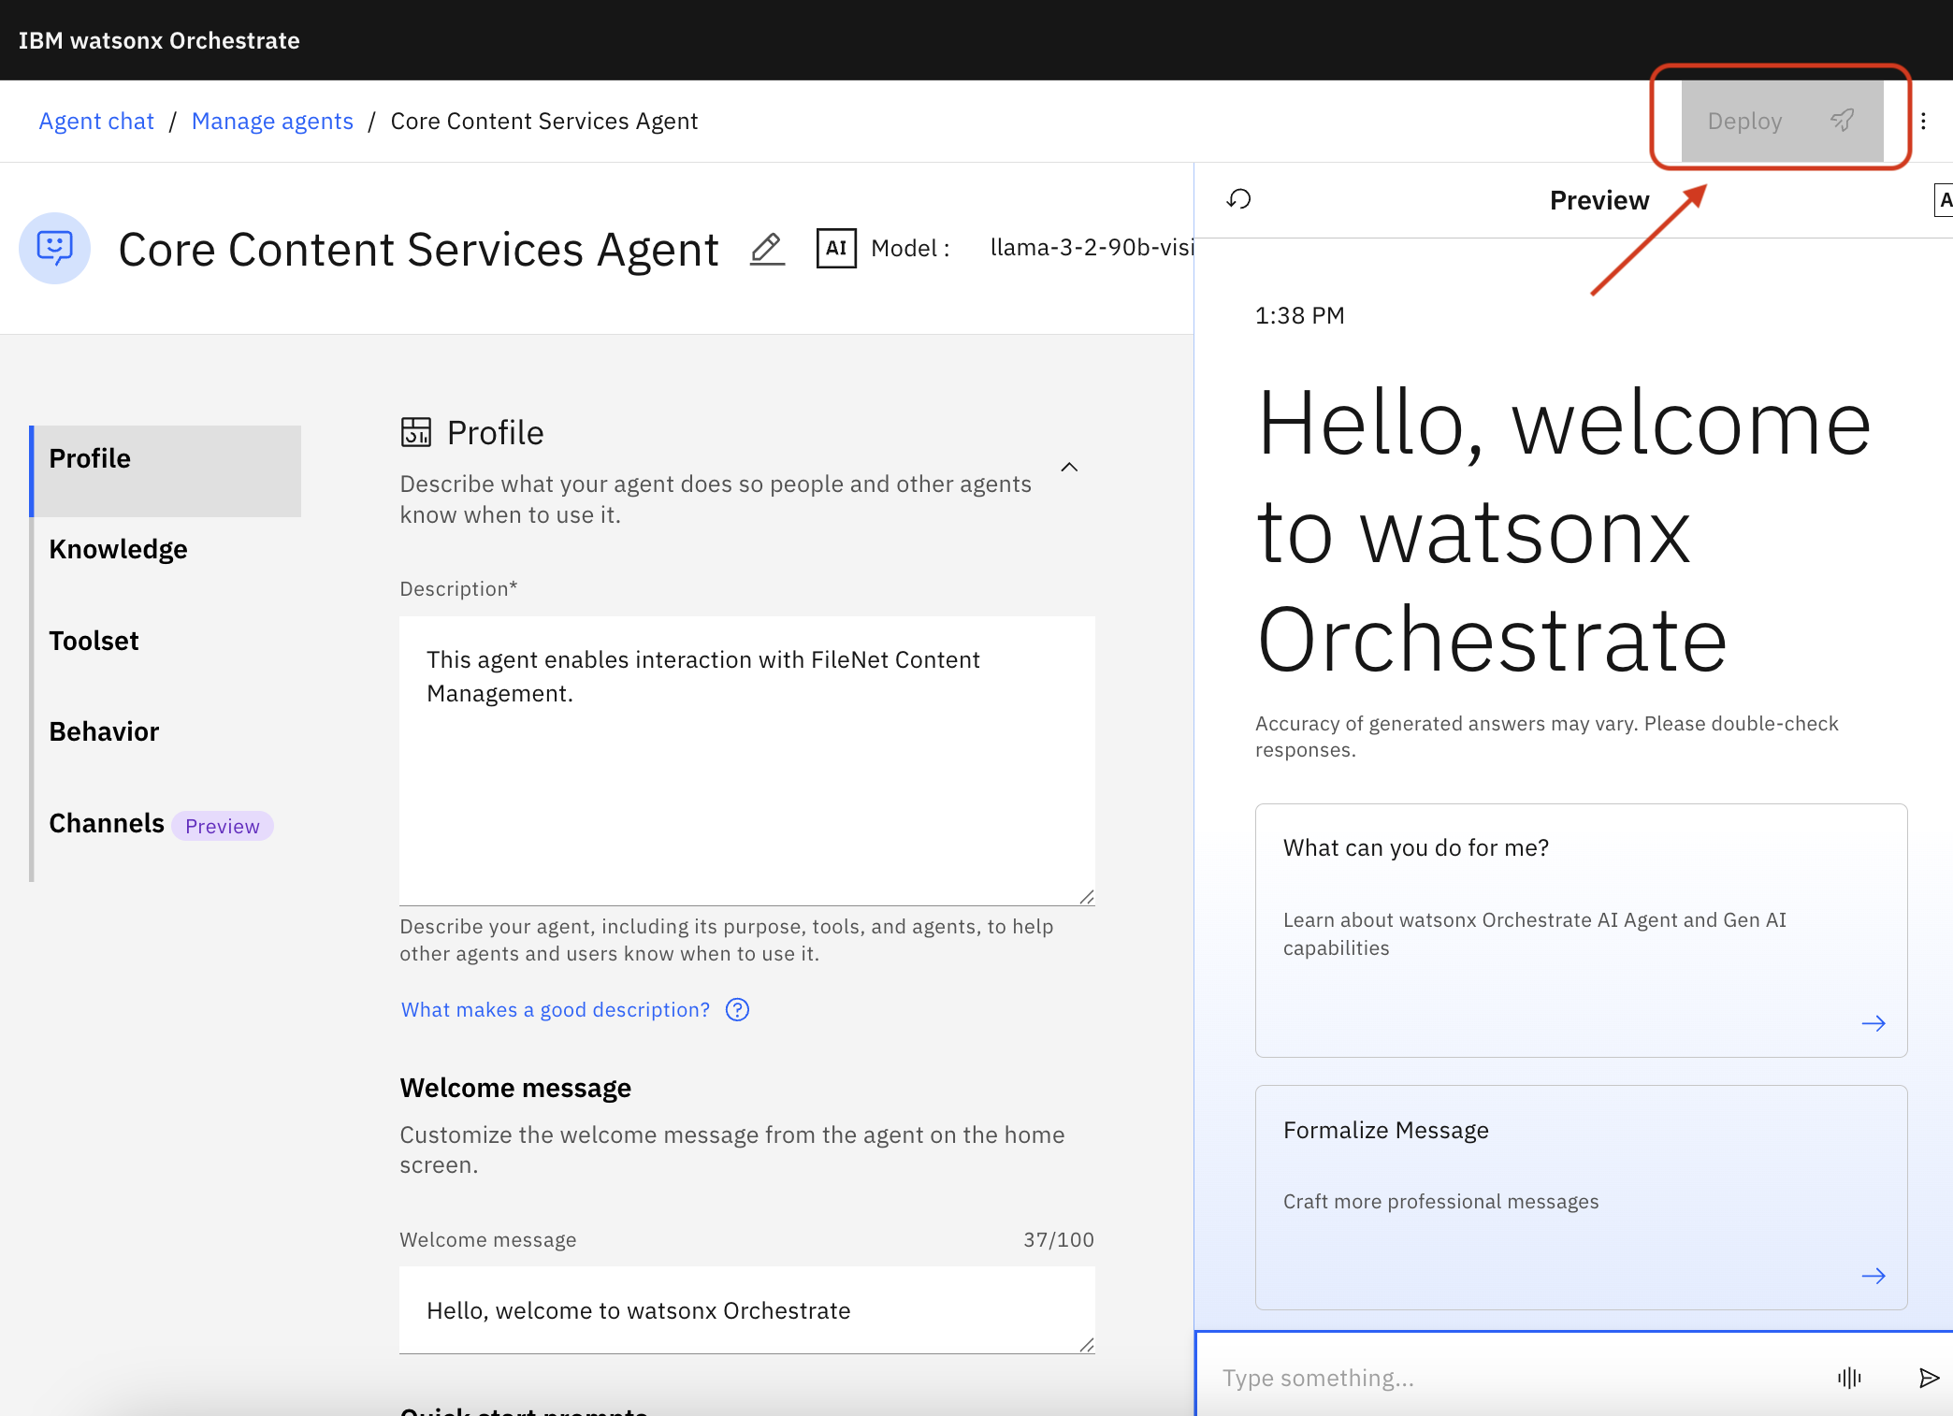
Task: Click arrow on Formalize Message card
Action: [x=1873, y=1276]
